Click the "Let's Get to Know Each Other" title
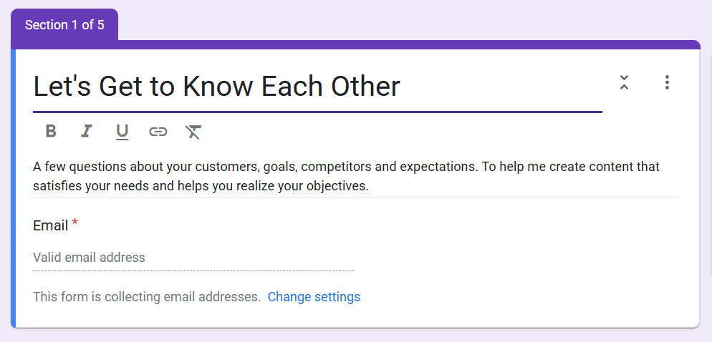Image resolution: width=712 pixels, height=342 pixels. pos(216,87)
